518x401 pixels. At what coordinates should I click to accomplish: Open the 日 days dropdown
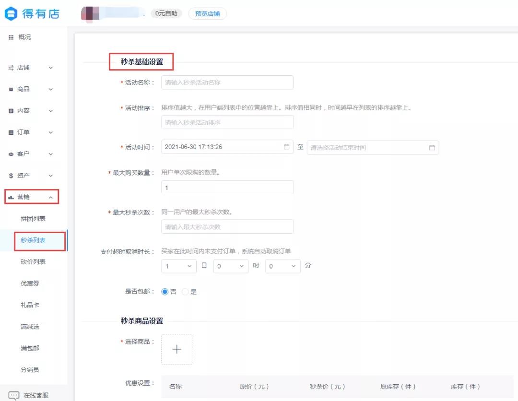179,266
